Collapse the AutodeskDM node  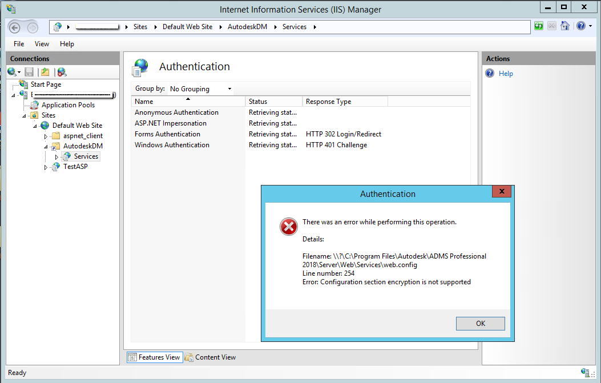[46, 147]
